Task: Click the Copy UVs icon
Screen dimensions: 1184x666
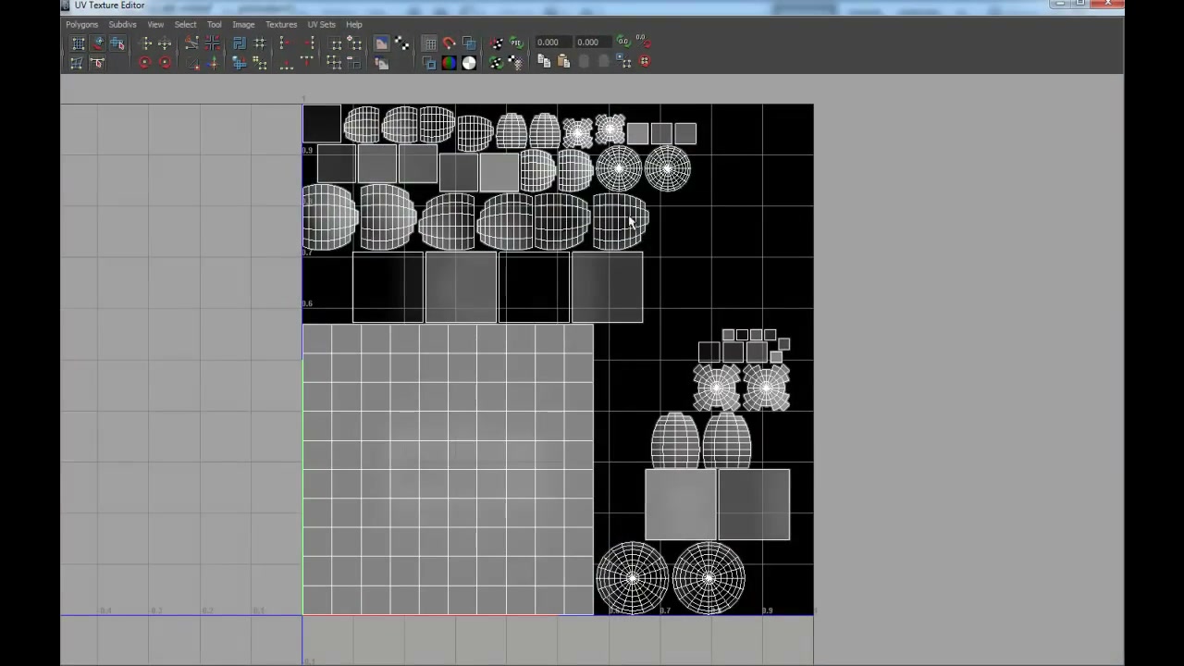Action: coord(544,62)
